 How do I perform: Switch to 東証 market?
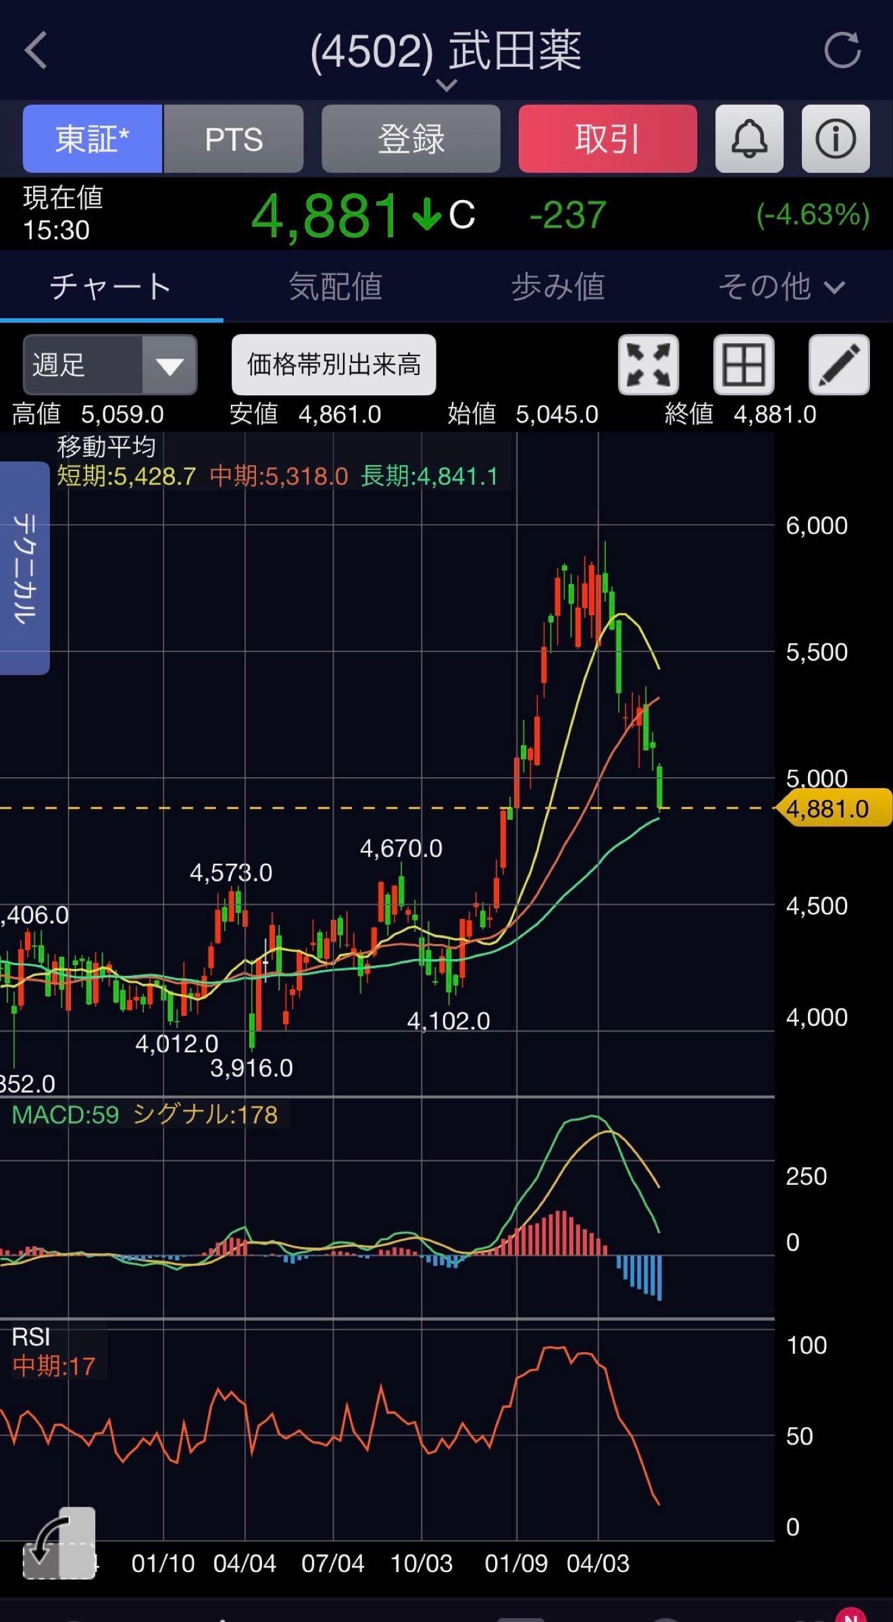point(93,139)
